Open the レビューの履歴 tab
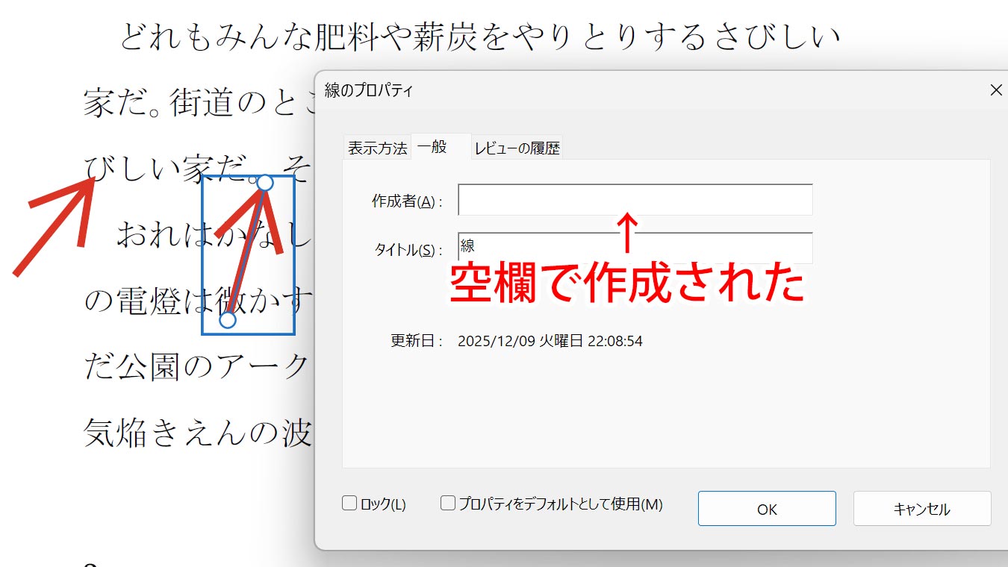Screen dimensions: 1008x567 (x=517, y=148)
